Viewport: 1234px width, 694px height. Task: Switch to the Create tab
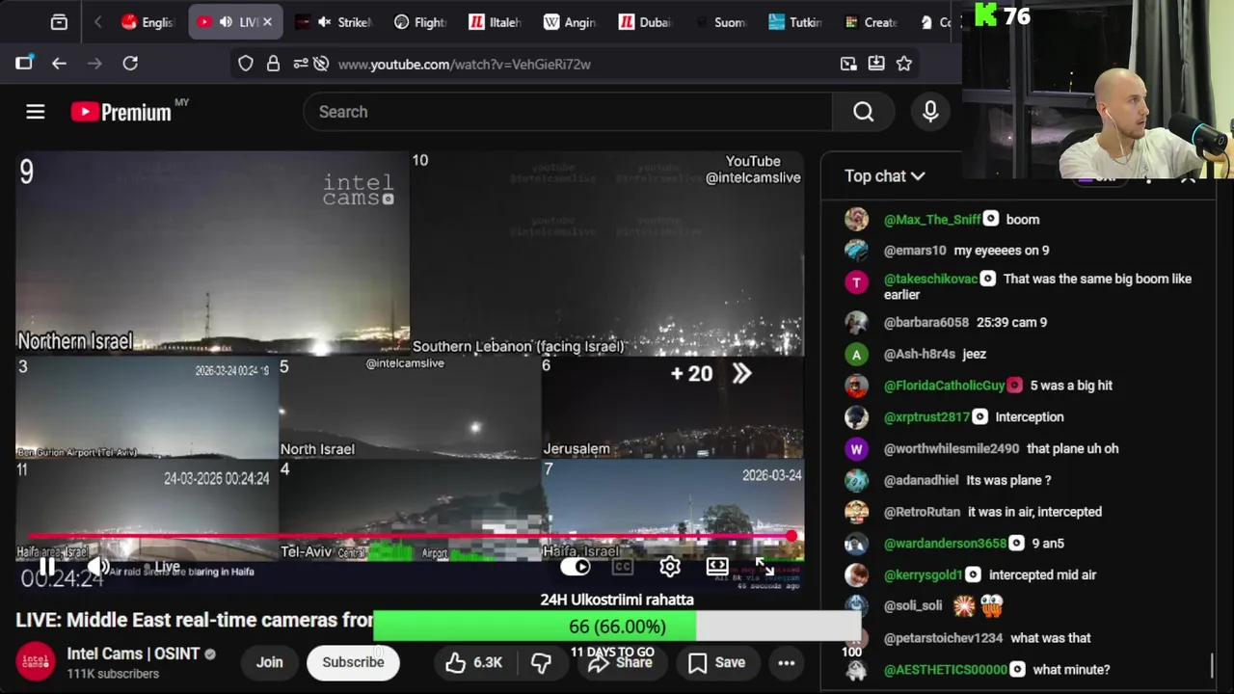point(870,22)
